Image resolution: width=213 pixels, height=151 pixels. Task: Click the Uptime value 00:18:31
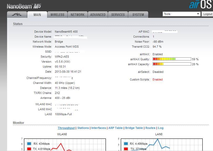60,67
